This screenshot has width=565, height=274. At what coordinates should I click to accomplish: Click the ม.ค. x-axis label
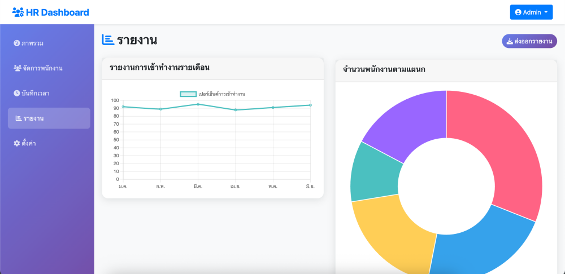pyautogui.click(x=123, y=186)
